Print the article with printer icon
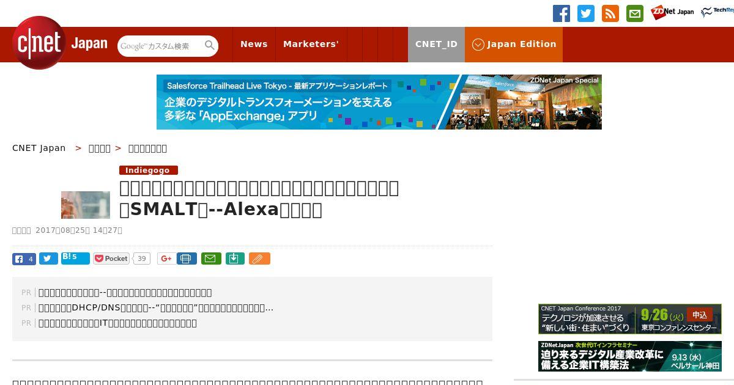This screenshot has height=385, width=734. [187, 259]
